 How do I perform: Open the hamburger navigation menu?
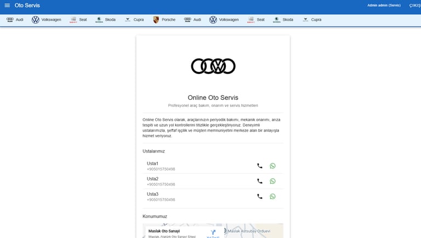click(7, 5)
